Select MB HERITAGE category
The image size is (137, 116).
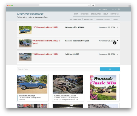(x=88, y=19)
